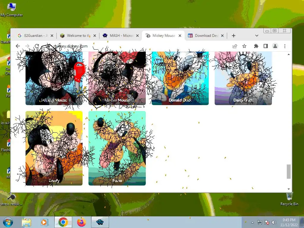Open the volume speaker tray icon
This screenshot has height=228, width=304.
point(274,222)
